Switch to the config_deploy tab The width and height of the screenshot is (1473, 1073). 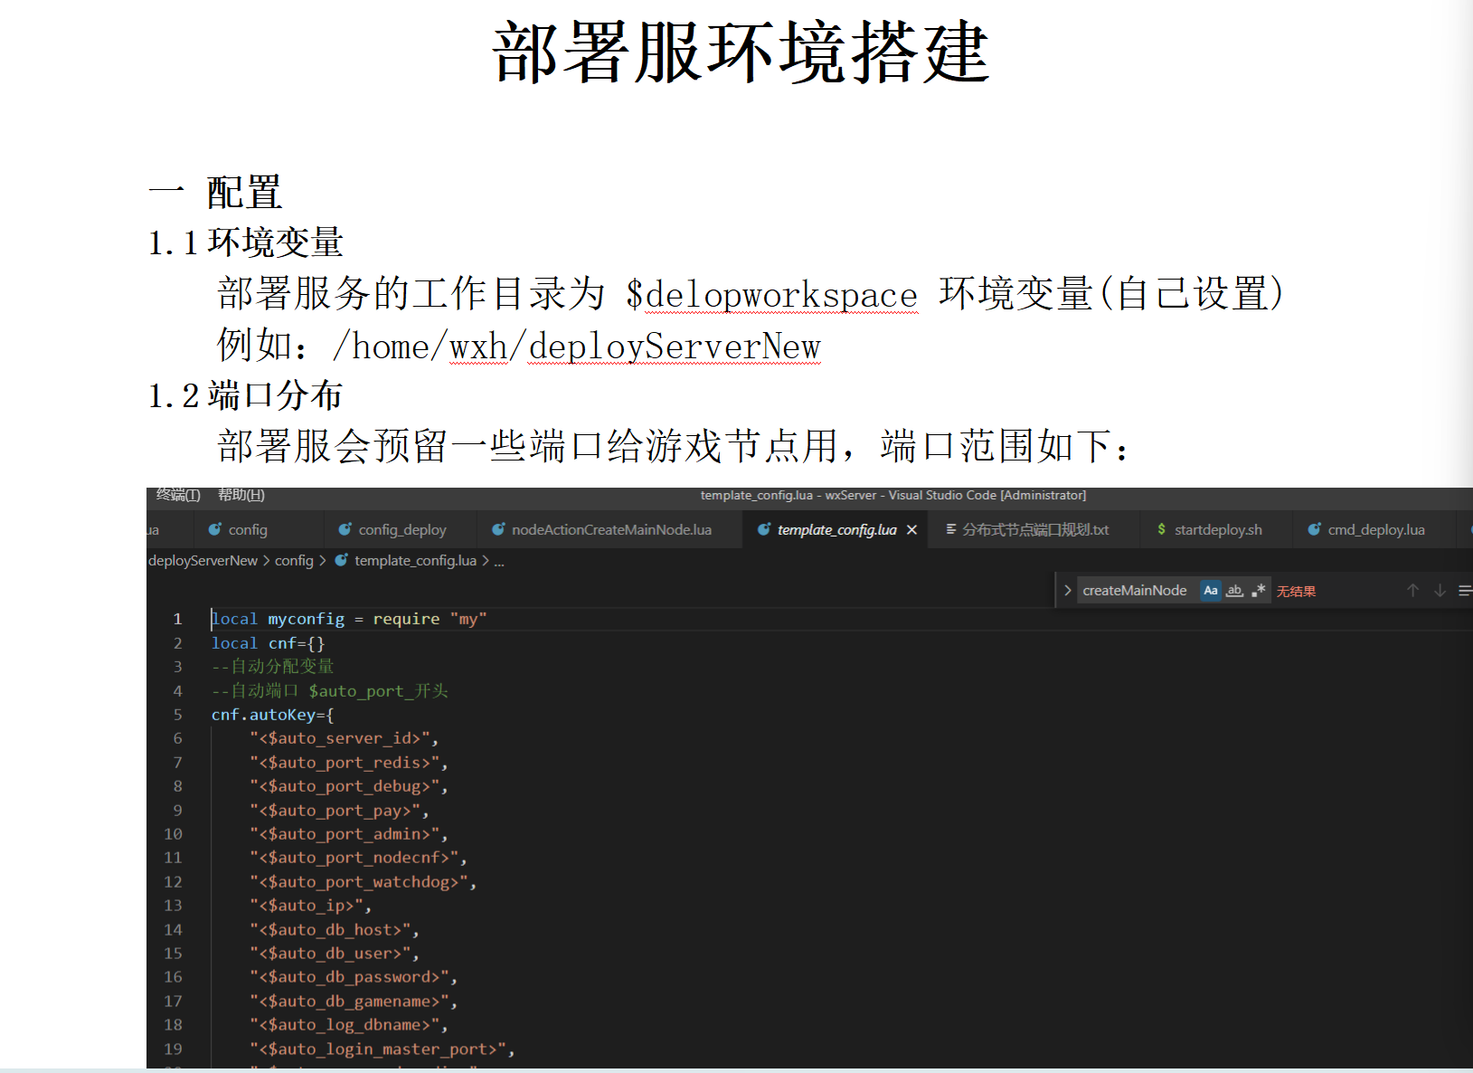tap(402, 529)
